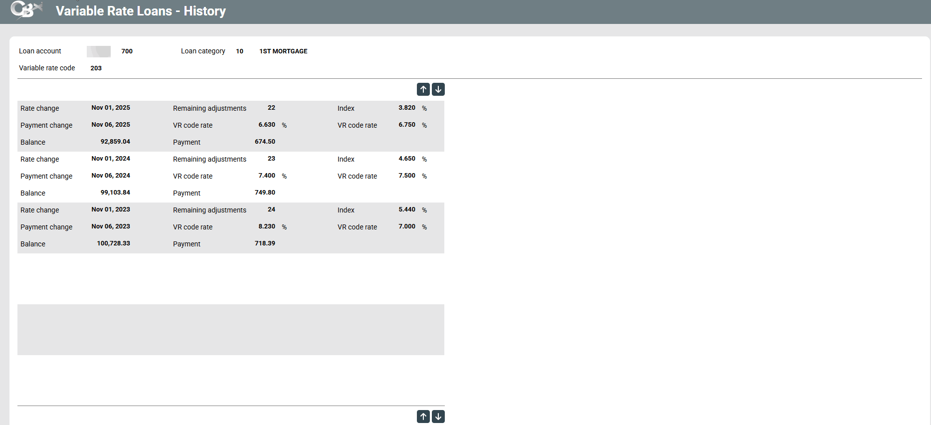Click the balance value 100,728.33

[113, 243]
